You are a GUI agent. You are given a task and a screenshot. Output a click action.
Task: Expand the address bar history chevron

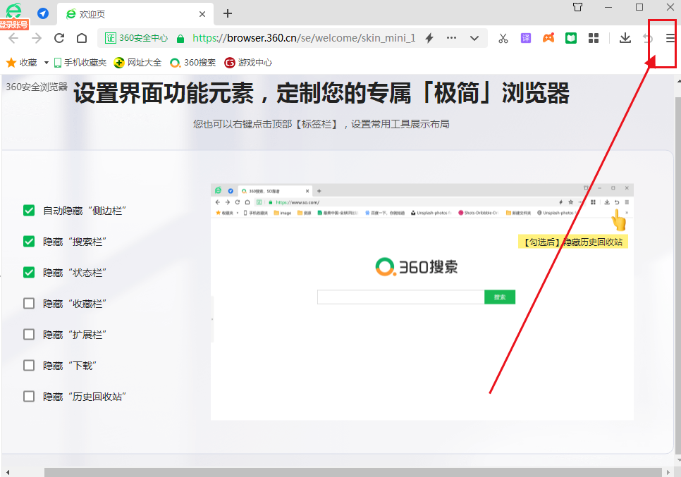tap(474, 38)
